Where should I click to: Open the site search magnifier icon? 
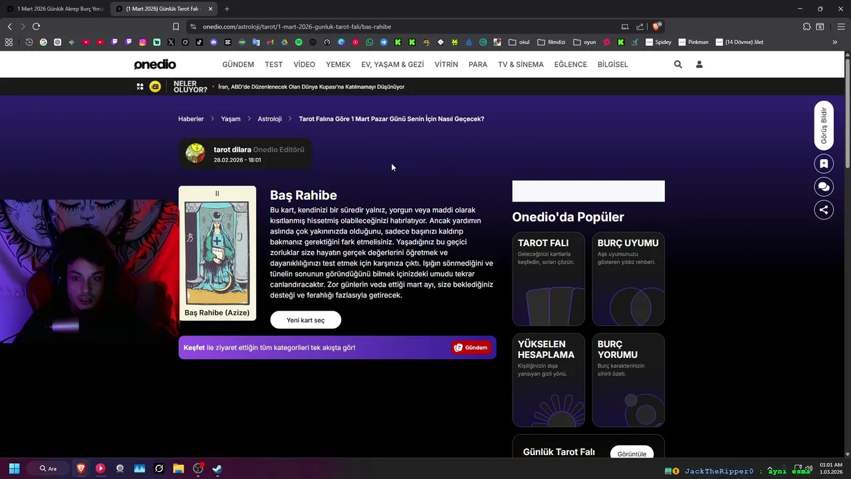tap(678, 65)
